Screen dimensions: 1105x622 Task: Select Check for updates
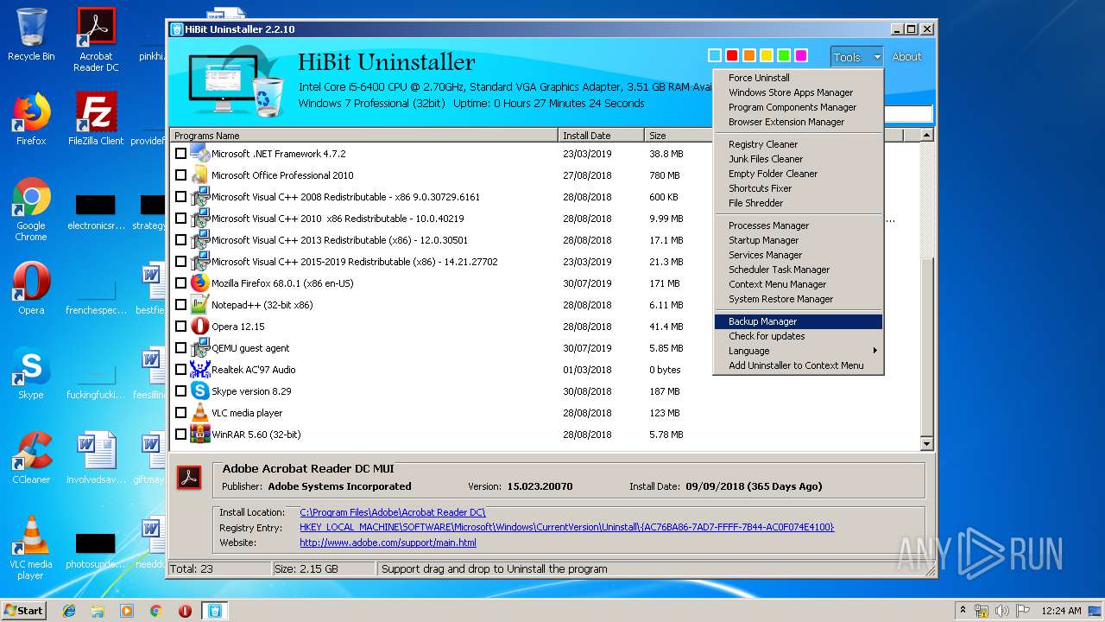(799, 335)
